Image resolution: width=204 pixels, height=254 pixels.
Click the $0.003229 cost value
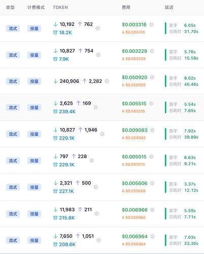click(134, 51)
